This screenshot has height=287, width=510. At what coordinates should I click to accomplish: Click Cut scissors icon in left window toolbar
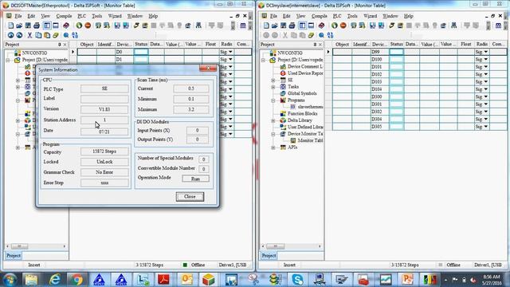pos(29,35)
